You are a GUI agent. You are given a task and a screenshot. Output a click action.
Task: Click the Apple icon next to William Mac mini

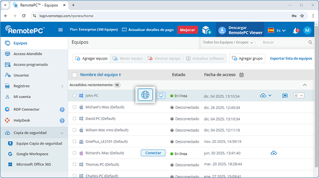(x=81, y=130)
